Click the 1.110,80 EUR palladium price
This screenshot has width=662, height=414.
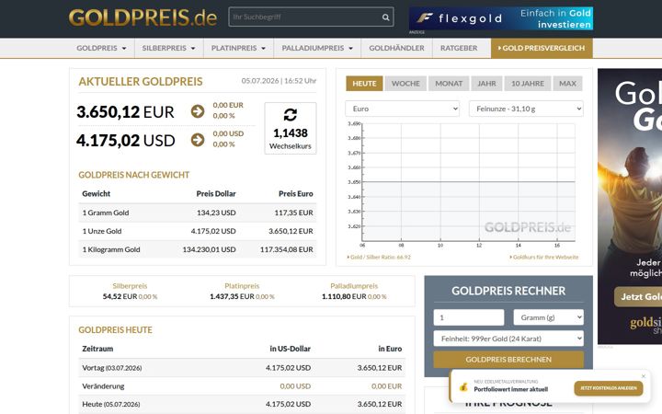pos(344,296)
